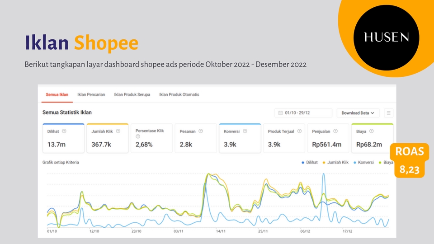Image resolution: width=434 pixels, height=244 pixels.
Task: Select the Pesanan metric card
Action: tap(196, 138)
